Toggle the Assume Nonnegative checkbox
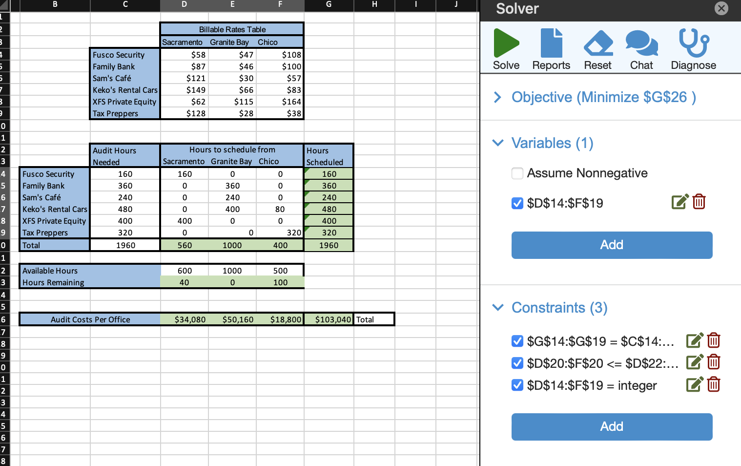 517,173
